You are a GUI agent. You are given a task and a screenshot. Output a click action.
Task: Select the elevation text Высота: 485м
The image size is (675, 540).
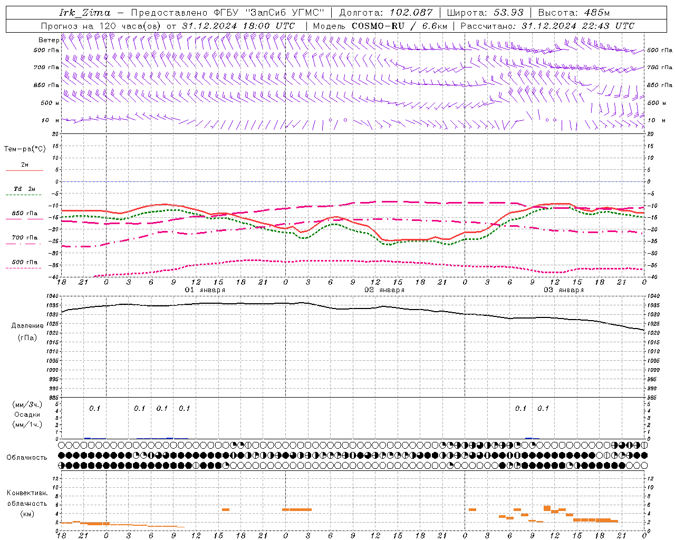tap(574, 13)
